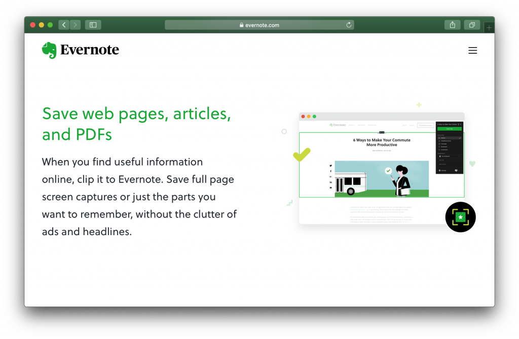
Task: Click the text "When you find useful information"
Action: (122, 162)
